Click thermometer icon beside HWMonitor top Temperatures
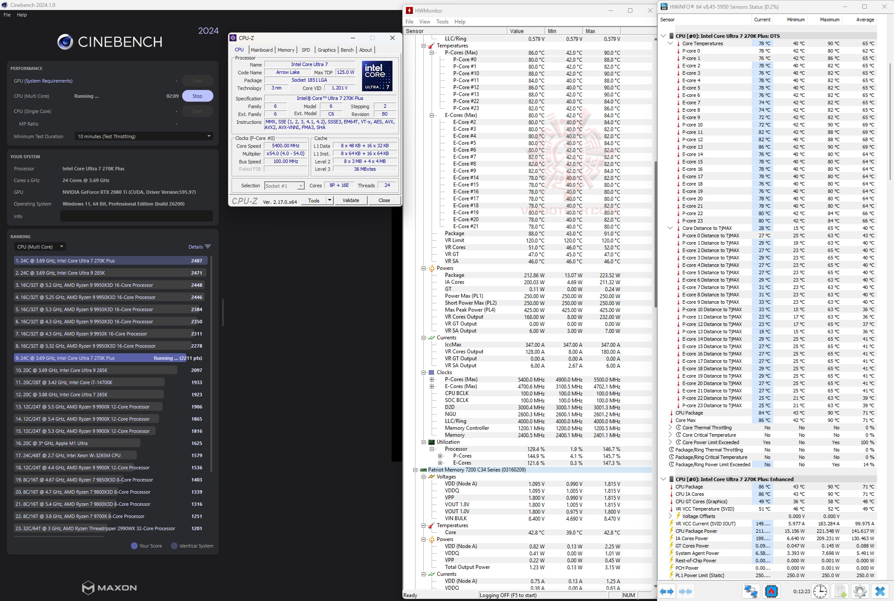 (x=431, y=46)
